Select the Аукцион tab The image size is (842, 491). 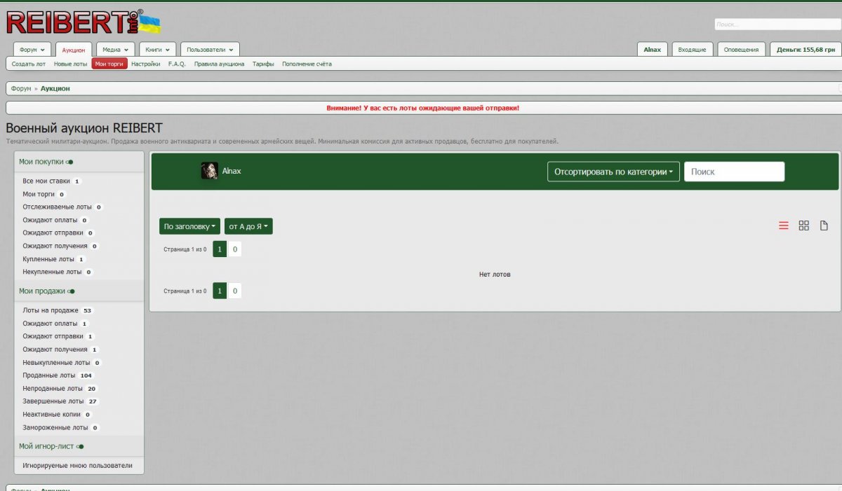tap(74, 50)
